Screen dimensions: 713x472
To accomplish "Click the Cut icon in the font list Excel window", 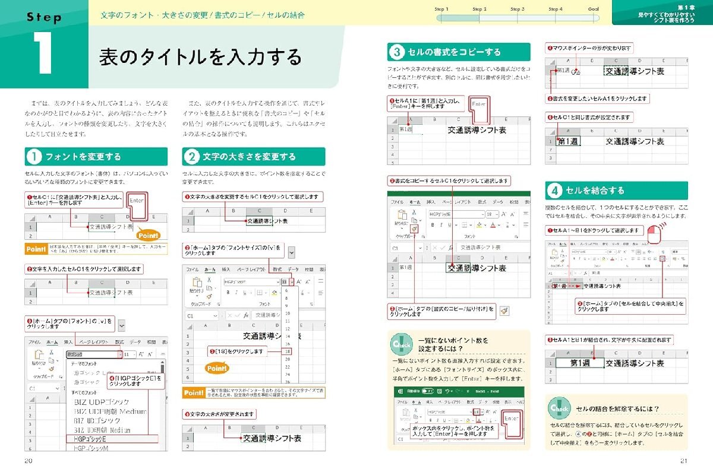I will click(x=51, y=352).
